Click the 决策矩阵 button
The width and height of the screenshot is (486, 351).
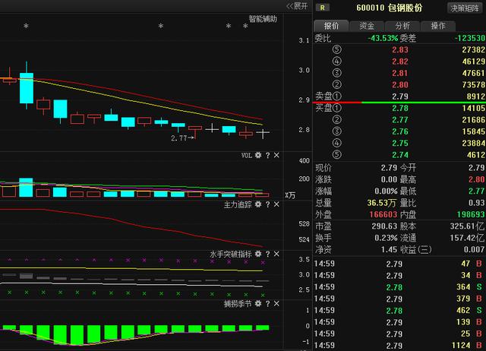(x=465, y=8)
